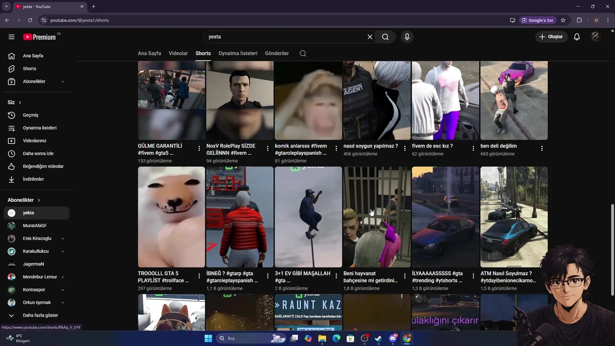615x346 pixels.
Task: Open options for komik anlarsss short
Action: (x=336, y=148)
